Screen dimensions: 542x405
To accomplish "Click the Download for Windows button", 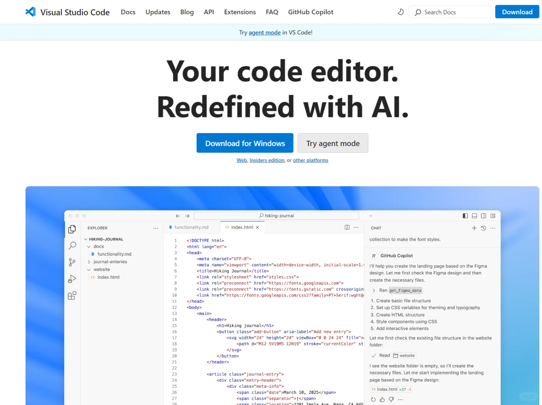I will tap(245, 143).
